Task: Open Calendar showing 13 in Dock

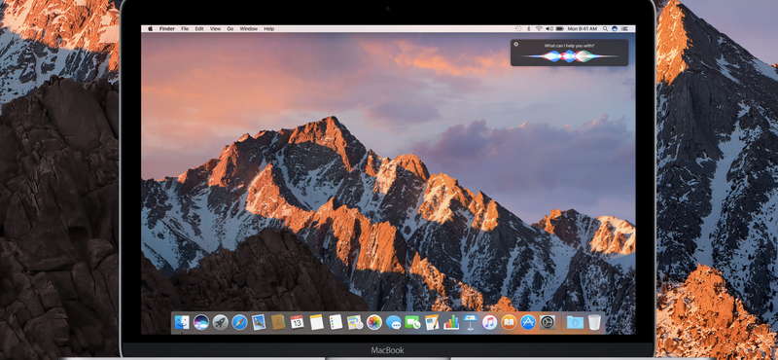Action: click(297, 322)
